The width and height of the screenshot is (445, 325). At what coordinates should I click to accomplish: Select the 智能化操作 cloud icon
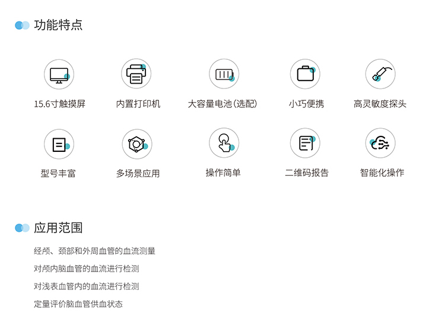pos(380,143)
